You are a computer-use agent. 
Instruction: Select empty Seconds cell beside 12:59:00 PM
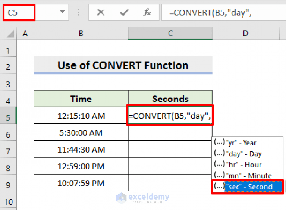(x=170, y=166)
